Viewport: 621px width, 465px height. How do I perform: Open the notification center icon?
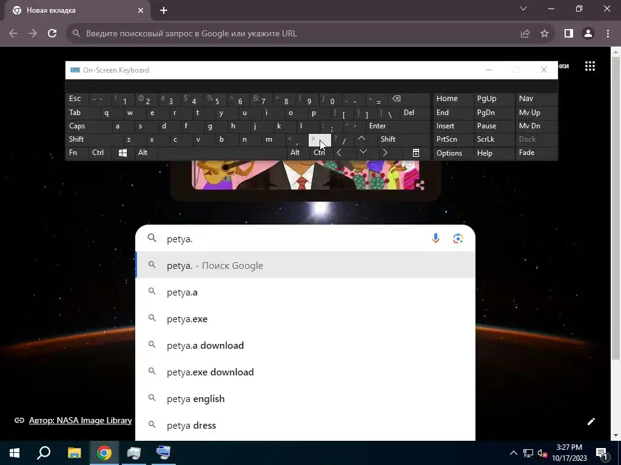click(601, 453)
